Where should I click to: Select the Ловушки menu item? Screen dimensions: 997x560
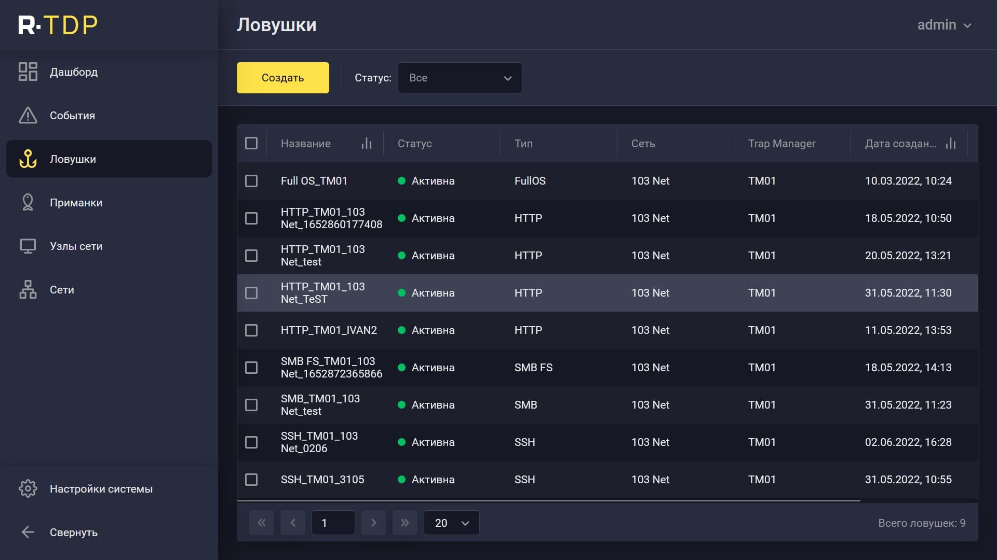click(x=109, y=159)
